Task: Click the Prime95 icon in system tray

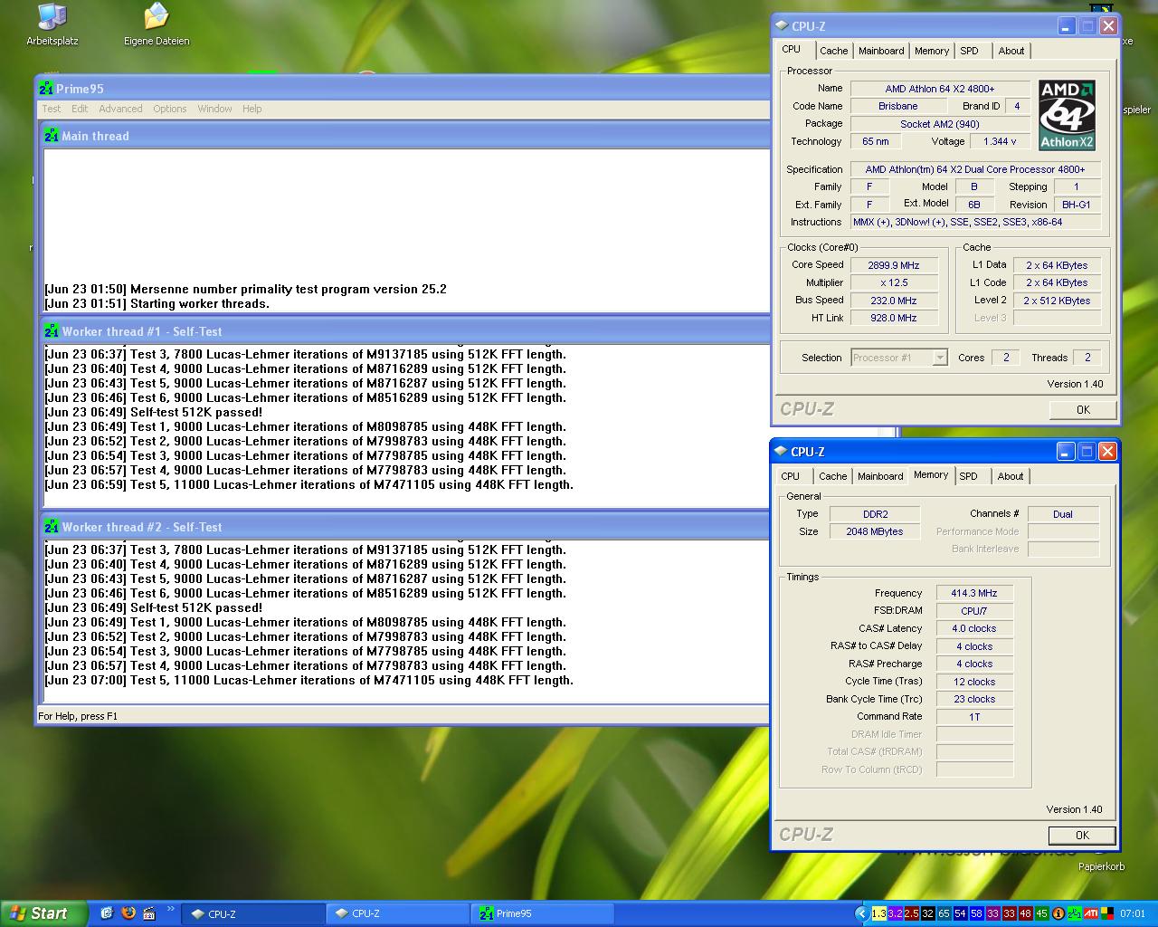Action: 1075,913
